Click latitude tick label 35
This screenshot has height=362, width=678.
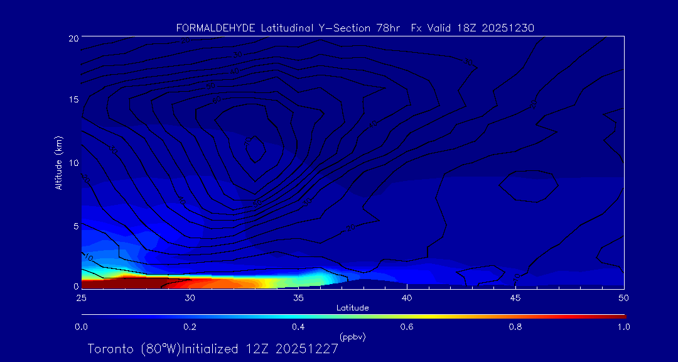click(298, 297)
